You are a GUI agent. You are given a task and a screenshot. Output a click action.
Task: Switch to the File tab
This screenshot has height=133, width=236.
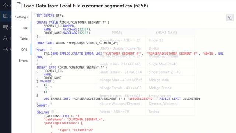[x=25, y=28]
